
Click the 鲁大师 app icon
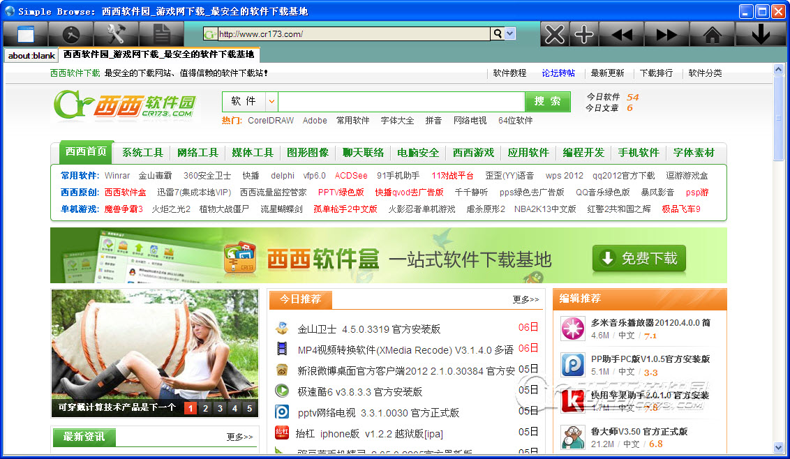coord(573,437)
